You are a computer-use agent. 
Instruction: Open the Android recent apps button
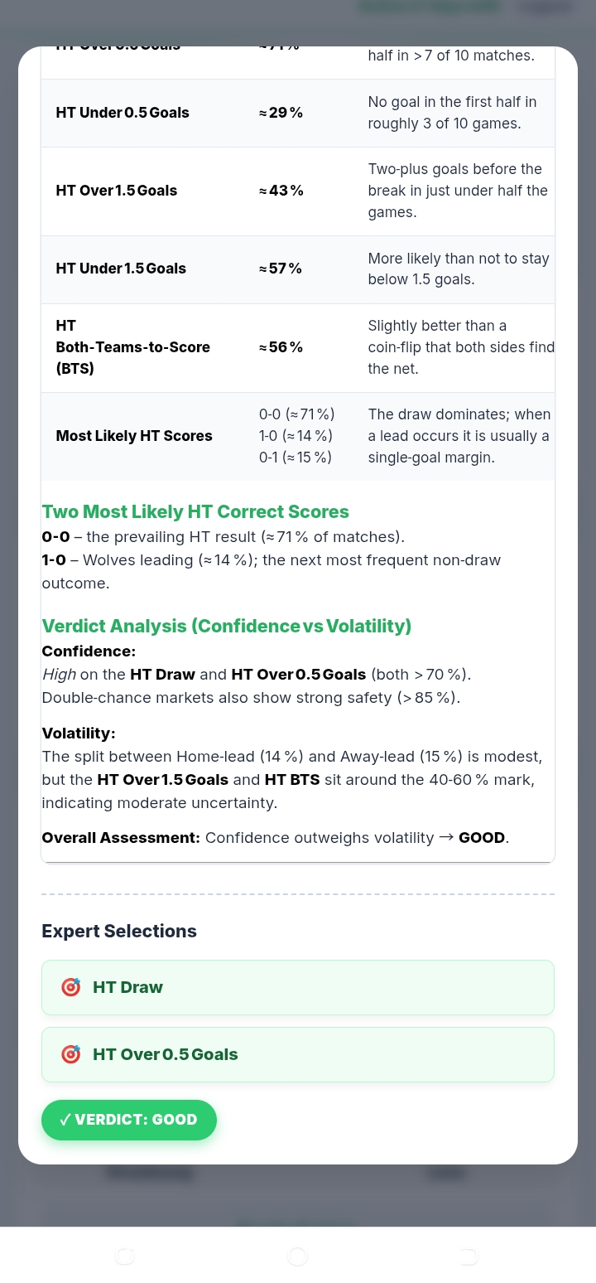pyautogui.click(x=125, y=1256)
